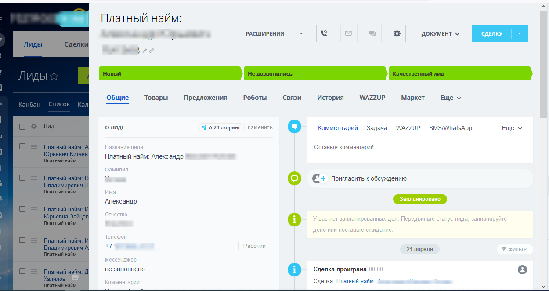Click the star next to Лиды heading
The image size is (549, 291).
coord(54,76)
